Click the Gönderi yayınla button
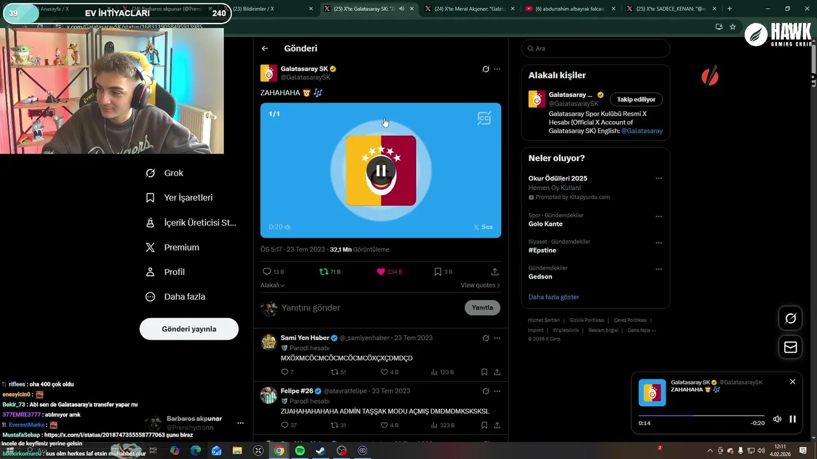 189,329
